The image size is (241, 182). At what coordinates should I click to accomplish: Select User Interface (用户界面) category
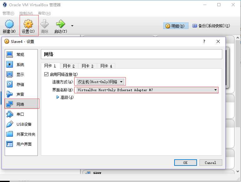pyautogui.click(x=21, y=144)
